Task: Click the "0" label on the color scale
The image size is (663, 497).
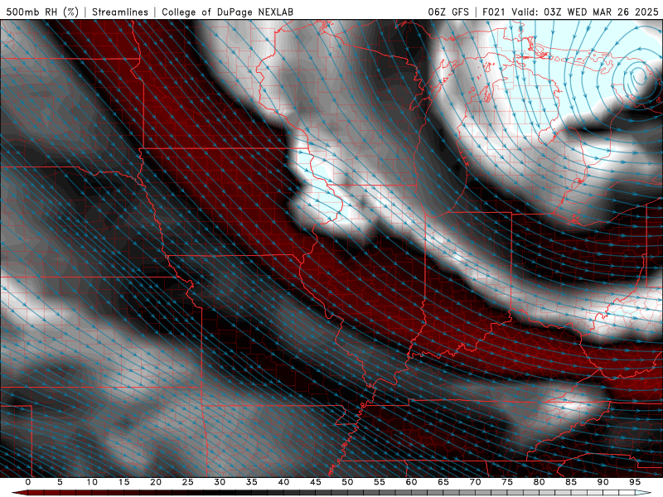Action: click(28, 482)
